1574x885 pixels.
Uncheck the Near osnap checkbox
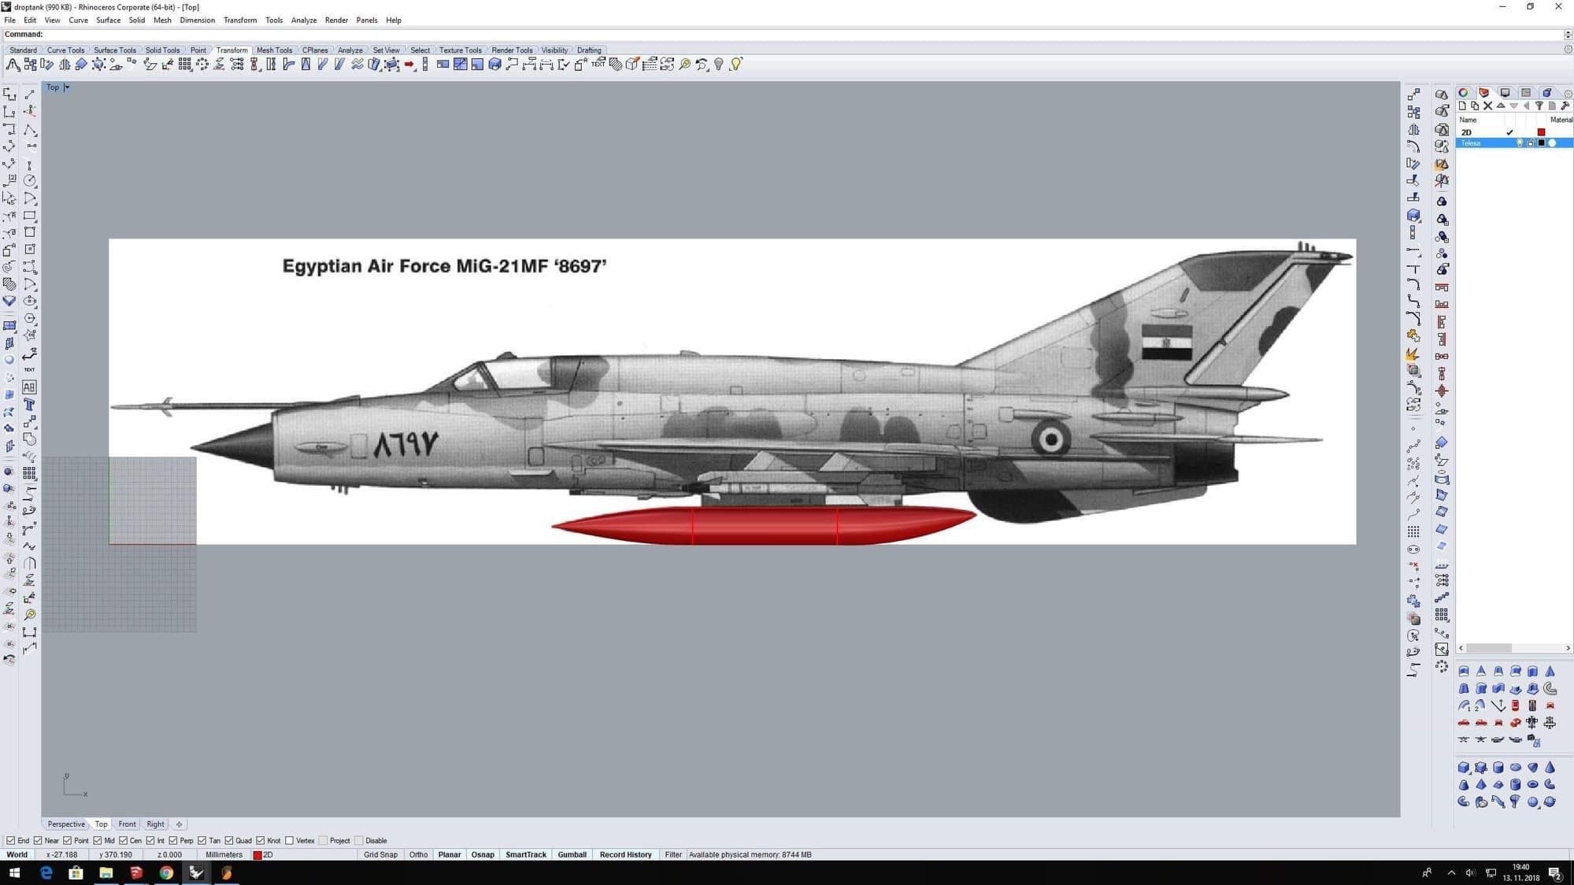(38, 841)
